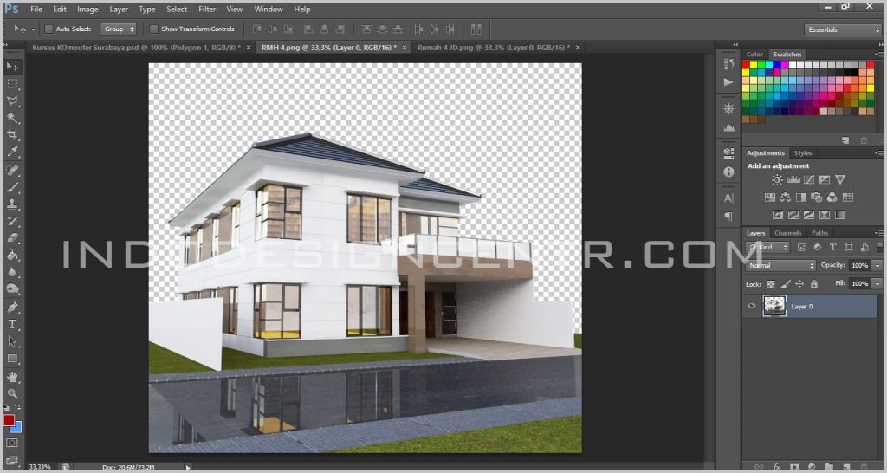Add a Channel Mixer adjustment

coord(832,198)
